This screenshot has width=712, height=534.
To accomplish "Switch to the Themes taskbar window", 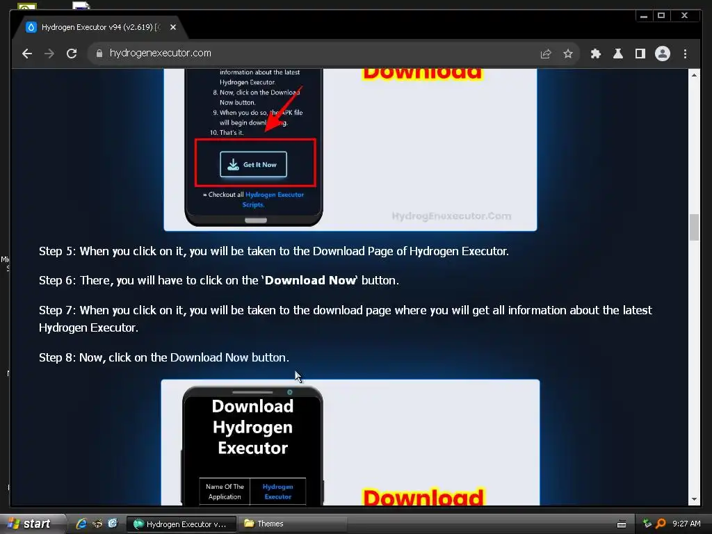I will point(293,524).
